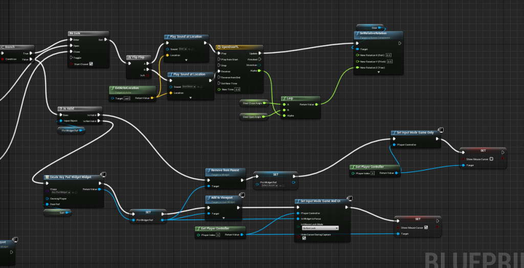Uncheck Hide Cursor During Capture checkbox

point(304,237)
